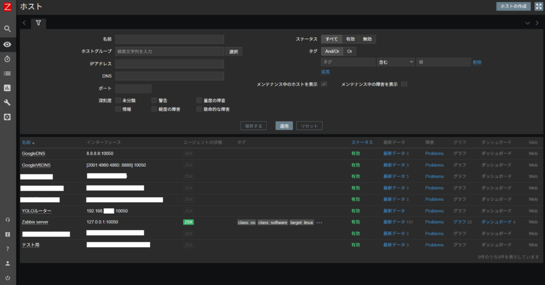Screen dimensions: 545x285
Task: Open the search icon in sidebar
Action: click(x=7, y=29)
